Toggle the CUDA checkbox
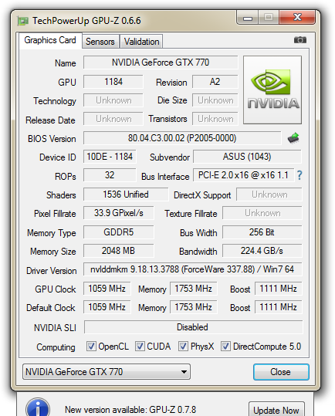This screenshot has width=335, height=416. tap(140, 347)
